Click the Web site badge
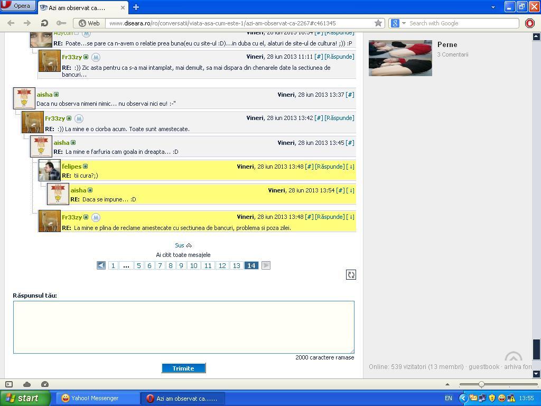This screenshot has width=541, height=406. 89,23
